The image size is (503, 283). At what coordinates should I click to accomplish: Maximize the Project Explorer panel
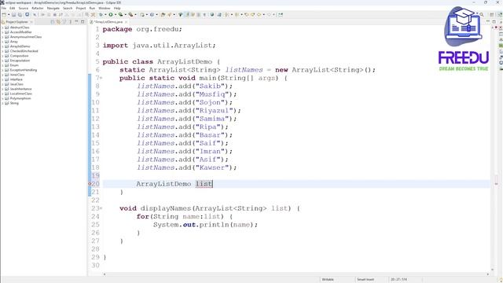83,22
